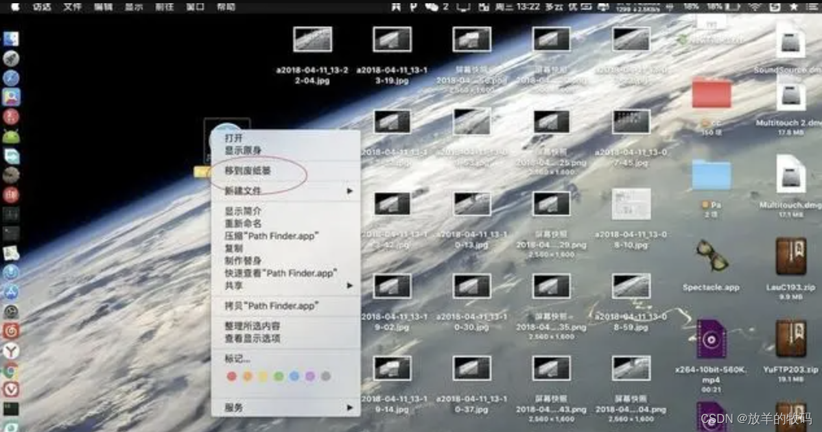The width and height of the screenshot is (822, 432).
Task: Open Safari compass icon in Dock
Action: (x=11, y=78)
